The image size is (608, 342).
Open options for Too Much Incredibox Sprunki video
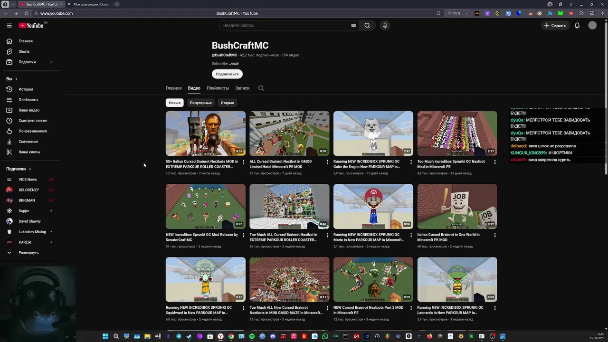(494, 162)
